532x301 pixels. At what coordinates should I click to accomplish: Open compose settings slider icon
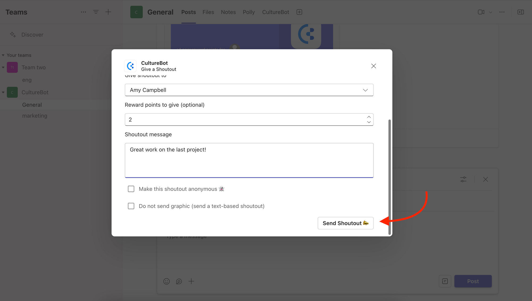(463, 179)
